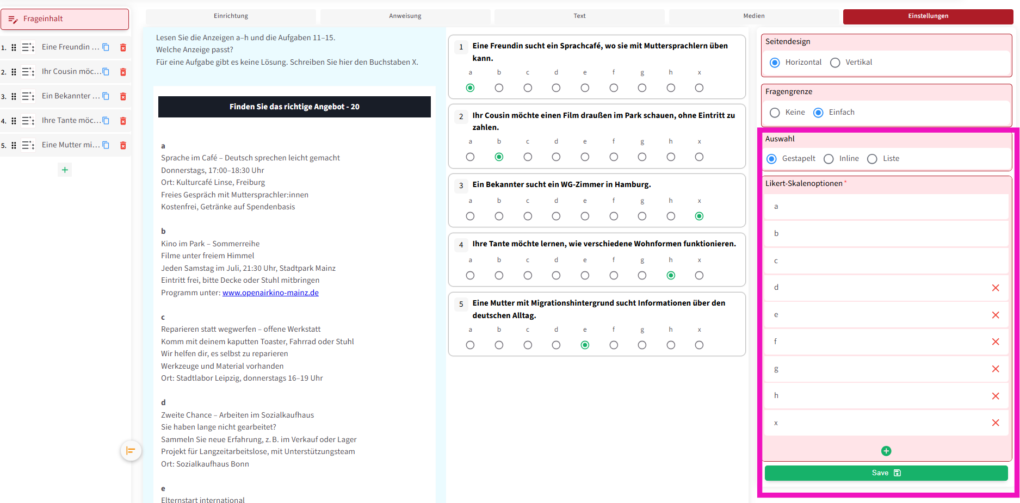Choose Inline selection layout
This screenshot has height=503, width=1020.
pyautogui.click(x=829, y=159)
